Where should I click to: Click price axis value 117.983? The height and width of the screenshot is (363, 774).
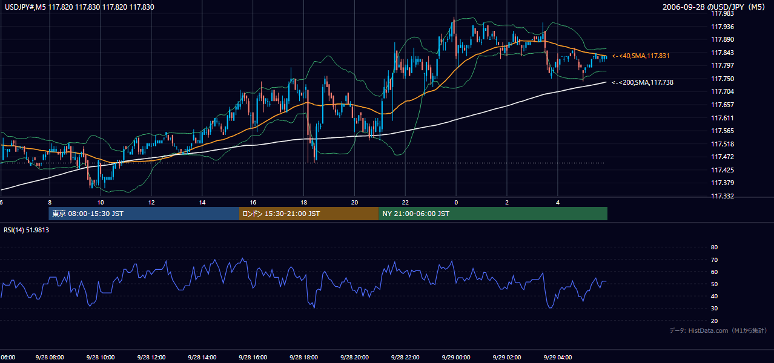point(723,13)
